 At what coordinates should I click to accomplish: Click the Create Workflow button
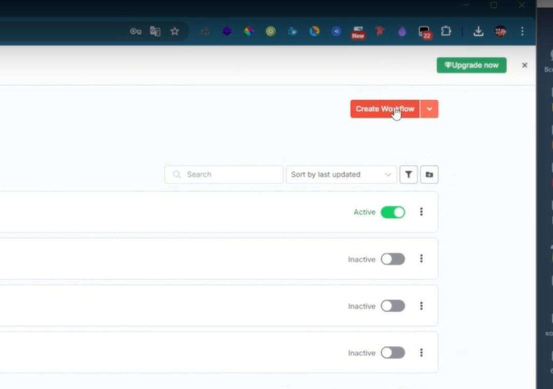coord(385,109)
